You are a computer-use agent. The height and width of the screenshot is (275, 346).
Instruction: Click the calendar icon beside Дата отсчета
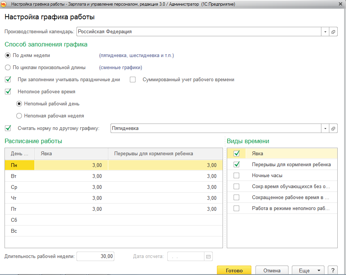208,256
